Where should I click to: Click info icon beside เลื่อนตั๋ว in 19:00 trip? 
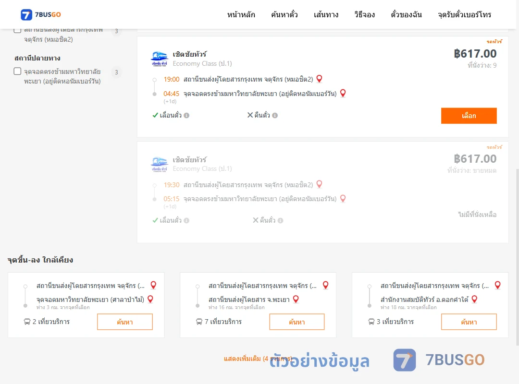click(x=186, y=115)
